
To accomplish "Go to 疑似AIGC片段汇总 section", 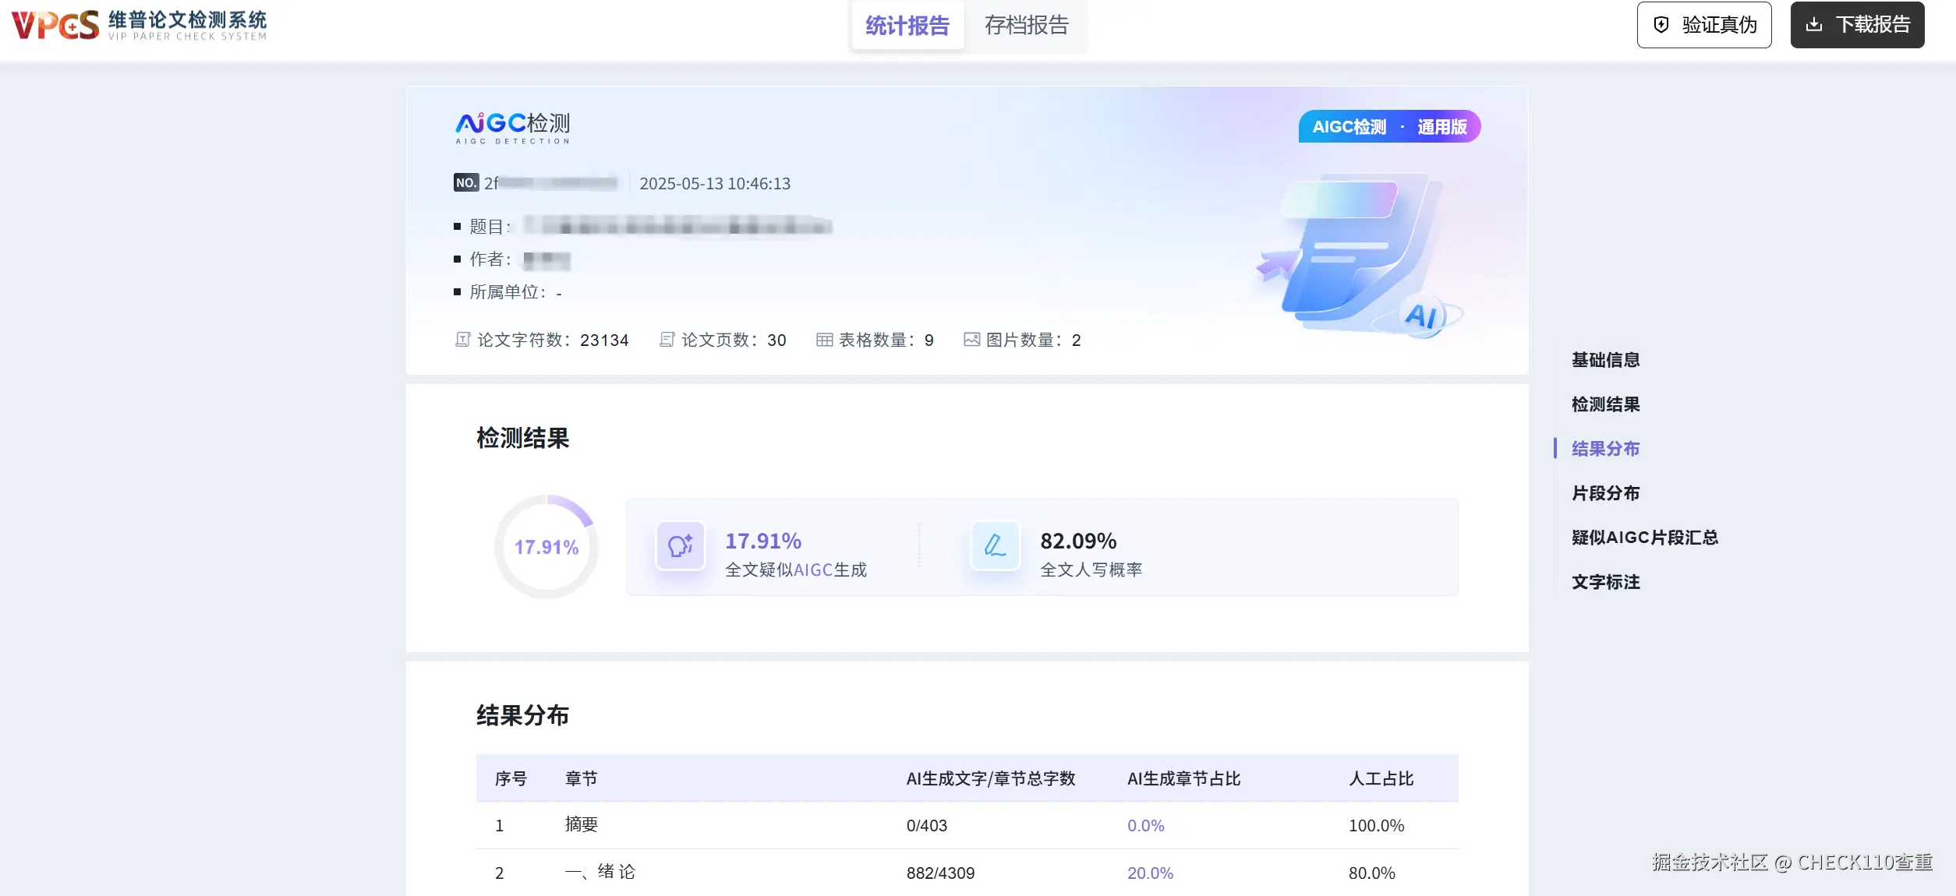I will (1644, 538).
